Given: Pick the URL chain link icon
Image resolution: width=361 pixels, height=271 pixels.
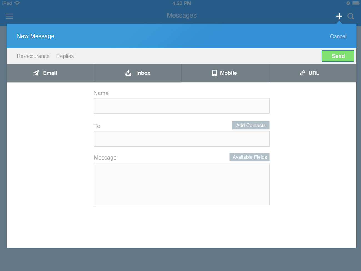Looking at the screenshot, I should [302, 73].
